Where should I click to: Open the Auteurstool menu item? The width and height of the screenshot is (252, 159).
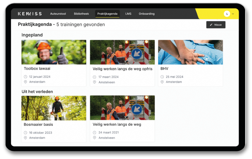tap(58, 14)
